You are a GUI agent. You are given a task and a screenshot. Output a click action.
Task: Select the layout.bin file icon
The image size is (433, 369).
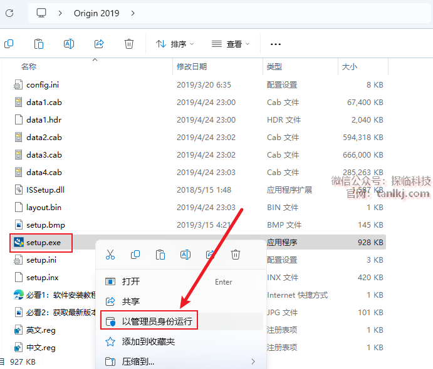point(18,207)
